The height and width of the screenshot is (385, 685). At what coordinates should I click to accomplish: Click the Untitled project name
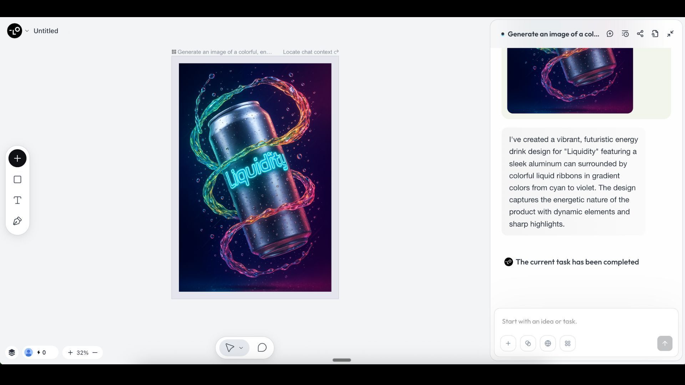point(46,31)
